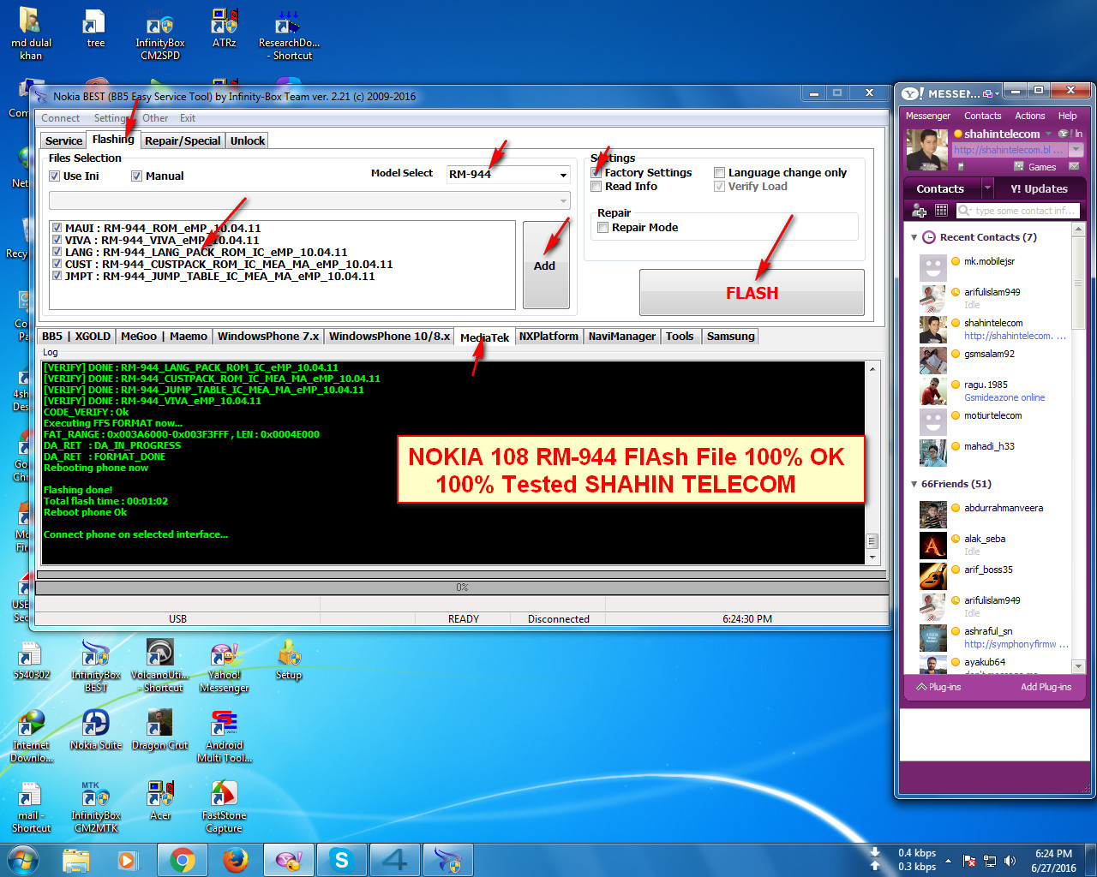1097x877 pixels.
Task: Open Nokia Suite desktop icon
Action: (x=95, y=731)
